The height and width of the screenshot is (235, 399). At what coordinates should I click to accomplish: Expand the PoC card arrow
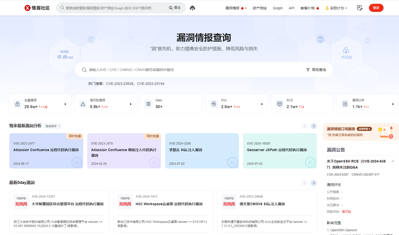click(262, 104)
